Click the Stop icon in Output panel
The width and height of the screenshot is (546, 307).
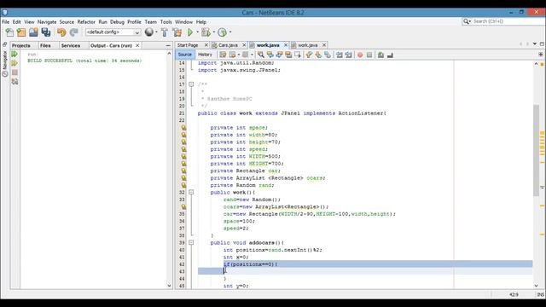coord(15,72)
